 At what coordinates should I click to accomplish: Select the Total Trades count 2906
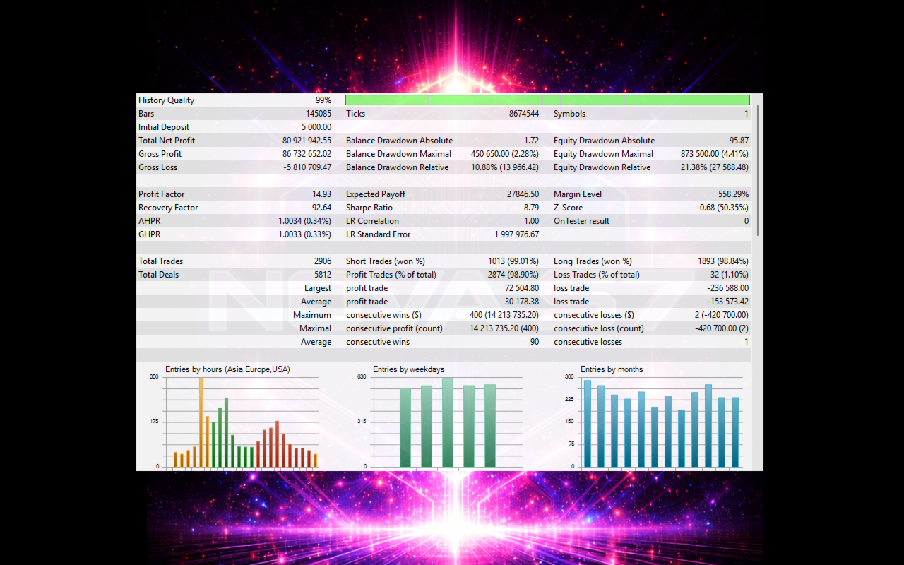(x=324, y=261)
